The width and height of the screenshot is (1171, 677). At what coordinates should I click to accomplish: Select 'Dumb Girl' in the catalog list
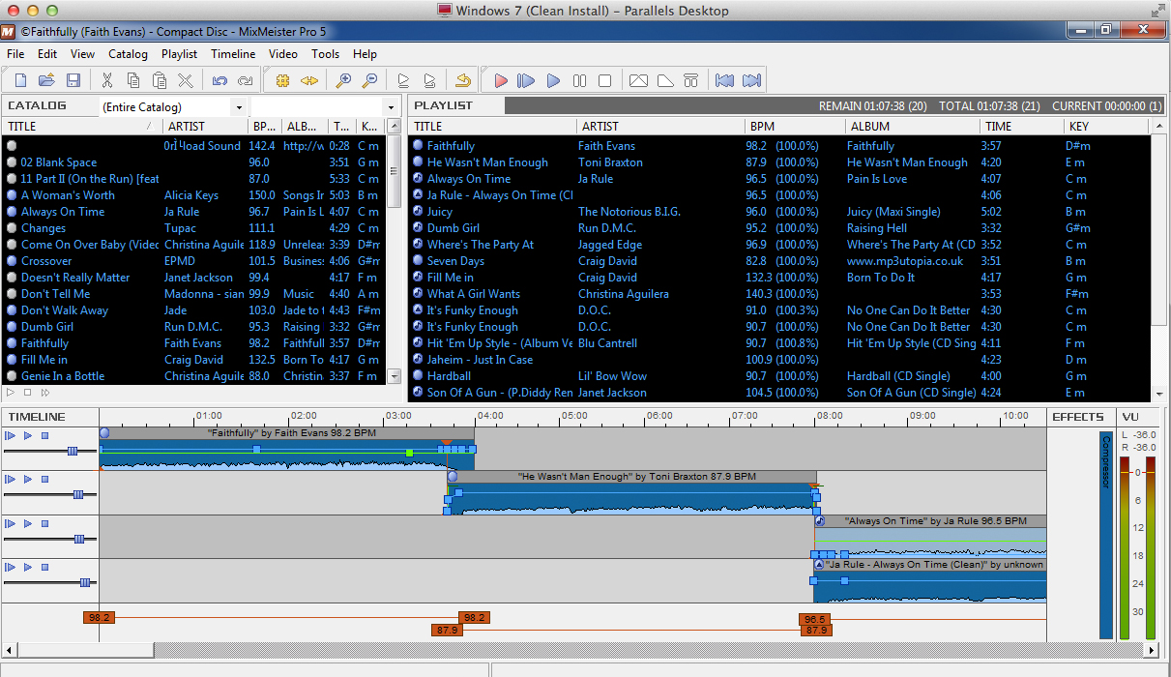(194, 327)
